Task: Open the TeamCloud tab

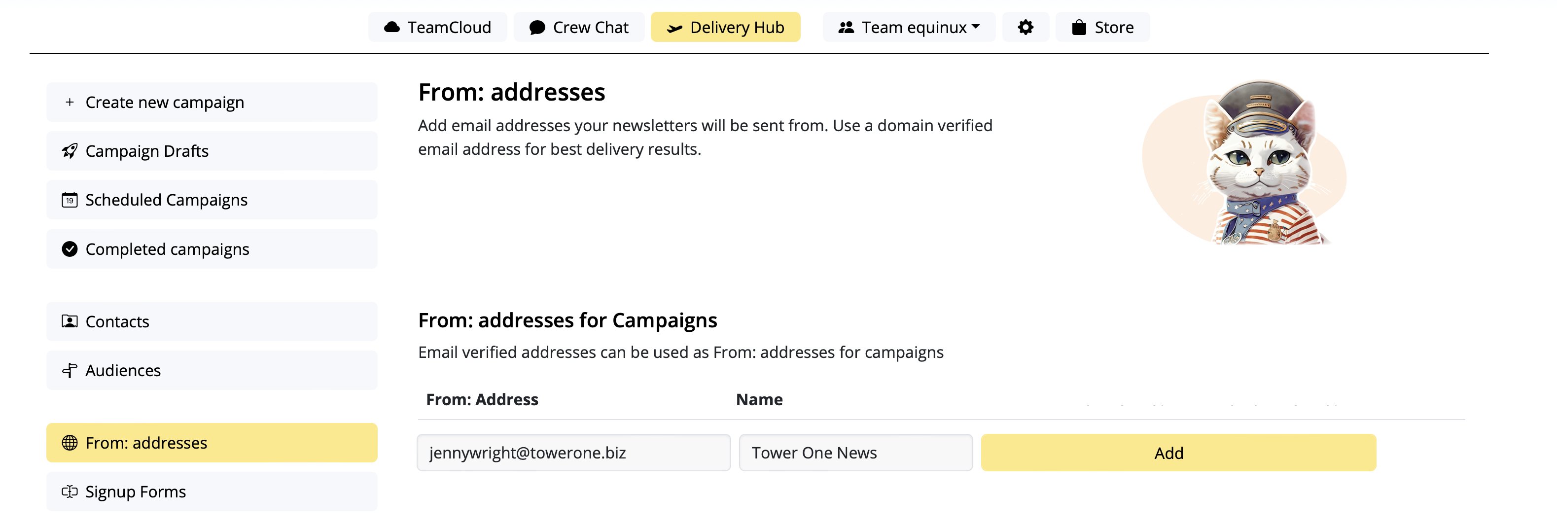Action: pos(437,27)
